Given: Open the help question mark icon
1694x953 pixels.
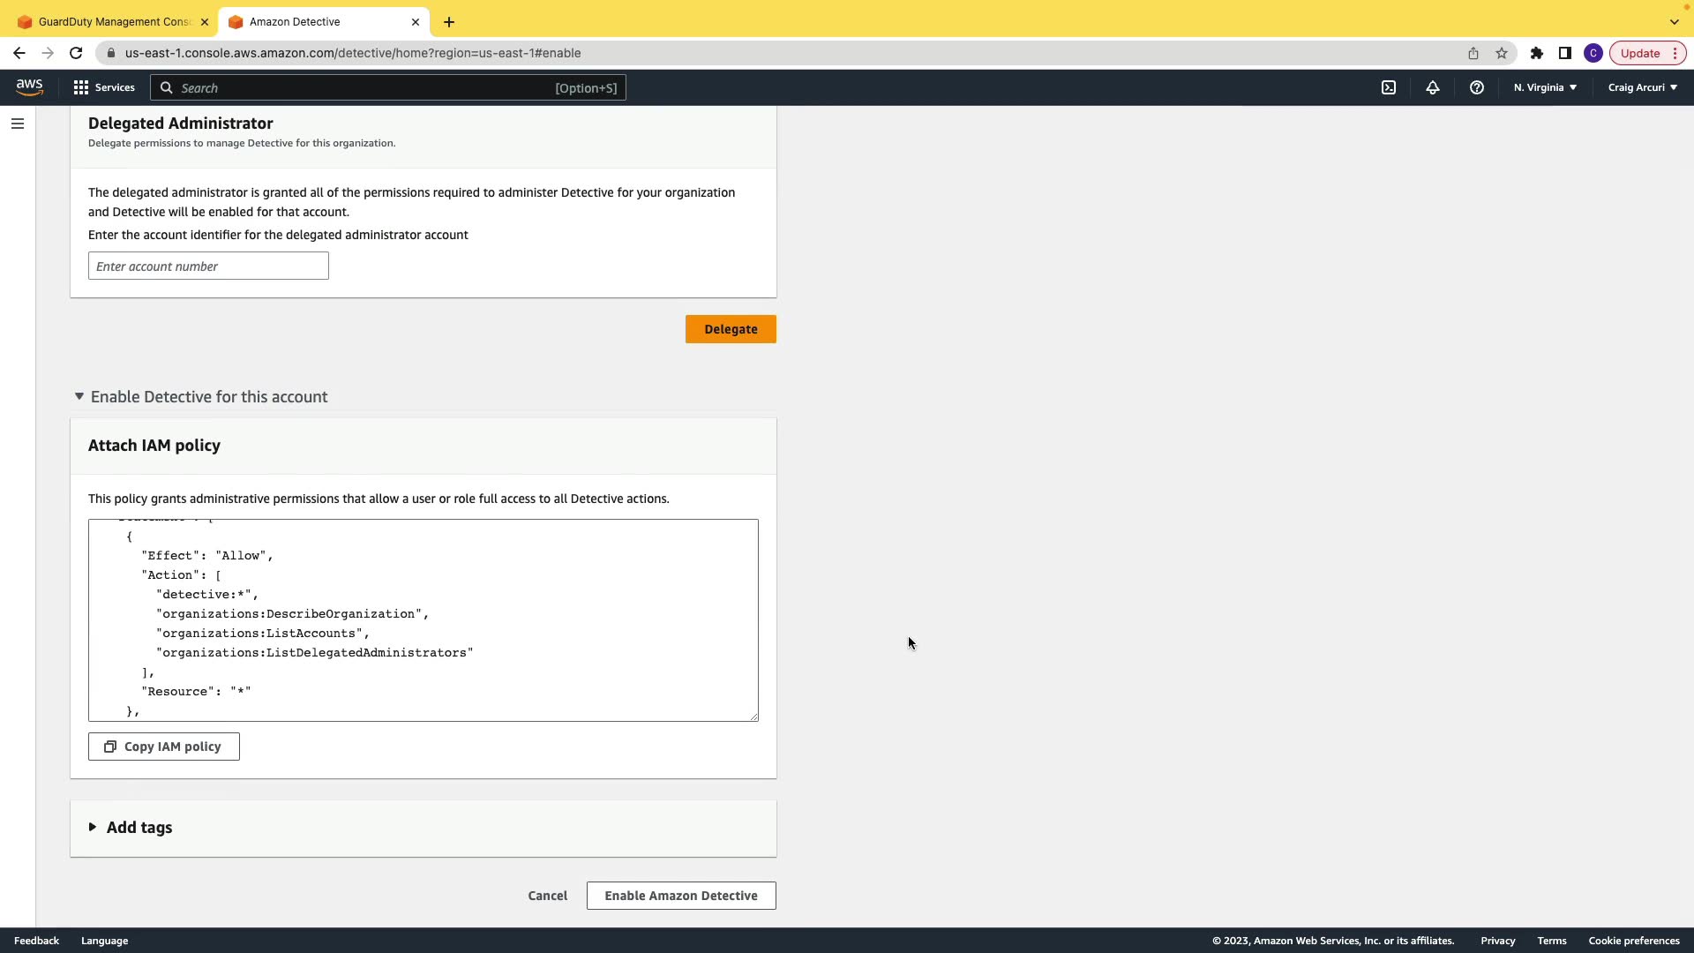Looking at the screenshot, I should (1477, 87).
